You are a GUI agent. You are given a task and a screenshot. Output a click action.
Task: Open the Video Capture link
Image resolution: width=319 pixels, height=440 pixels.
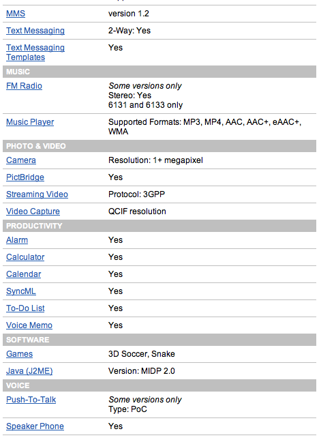coord(33,211)
